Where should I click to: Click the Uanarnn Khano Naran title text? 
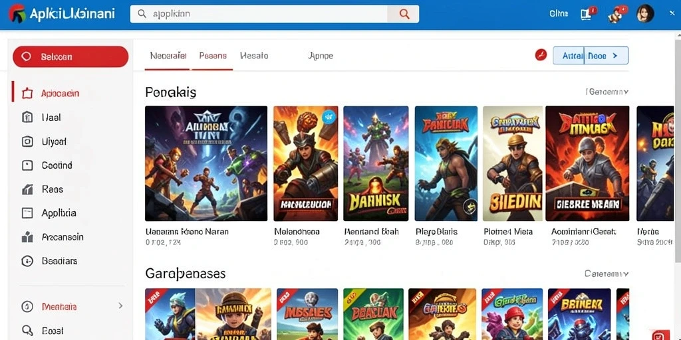click(187, 232)
